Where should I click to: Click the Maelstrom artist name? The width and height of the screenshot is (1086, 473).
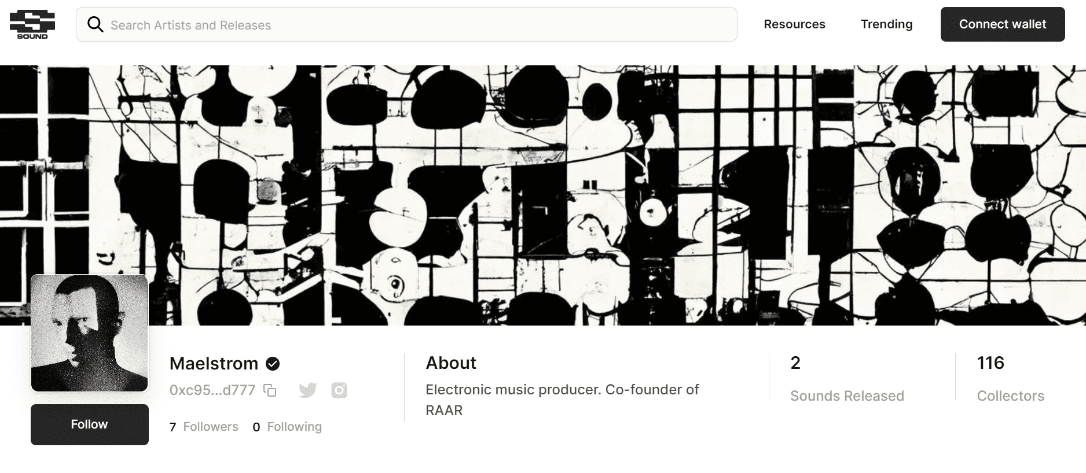(x=214, y=364)
